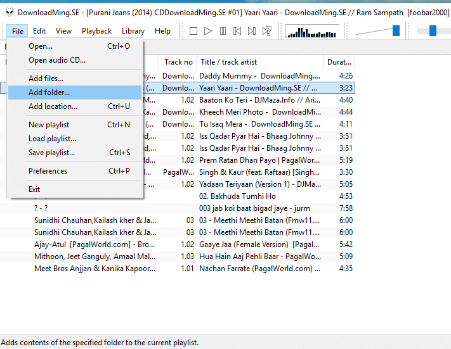Select Singh & Kaur track
Image resolution: width=451 pixels, height=349 pixels.
tap(249, 172)
